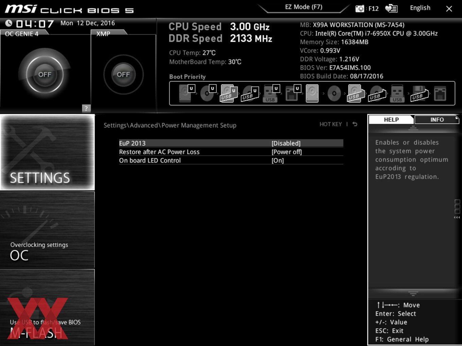This screenshot has height=346, width=462.
Task: Click the BIOS Build Date 08/17/2016 entry
Action: click(341, 76)
